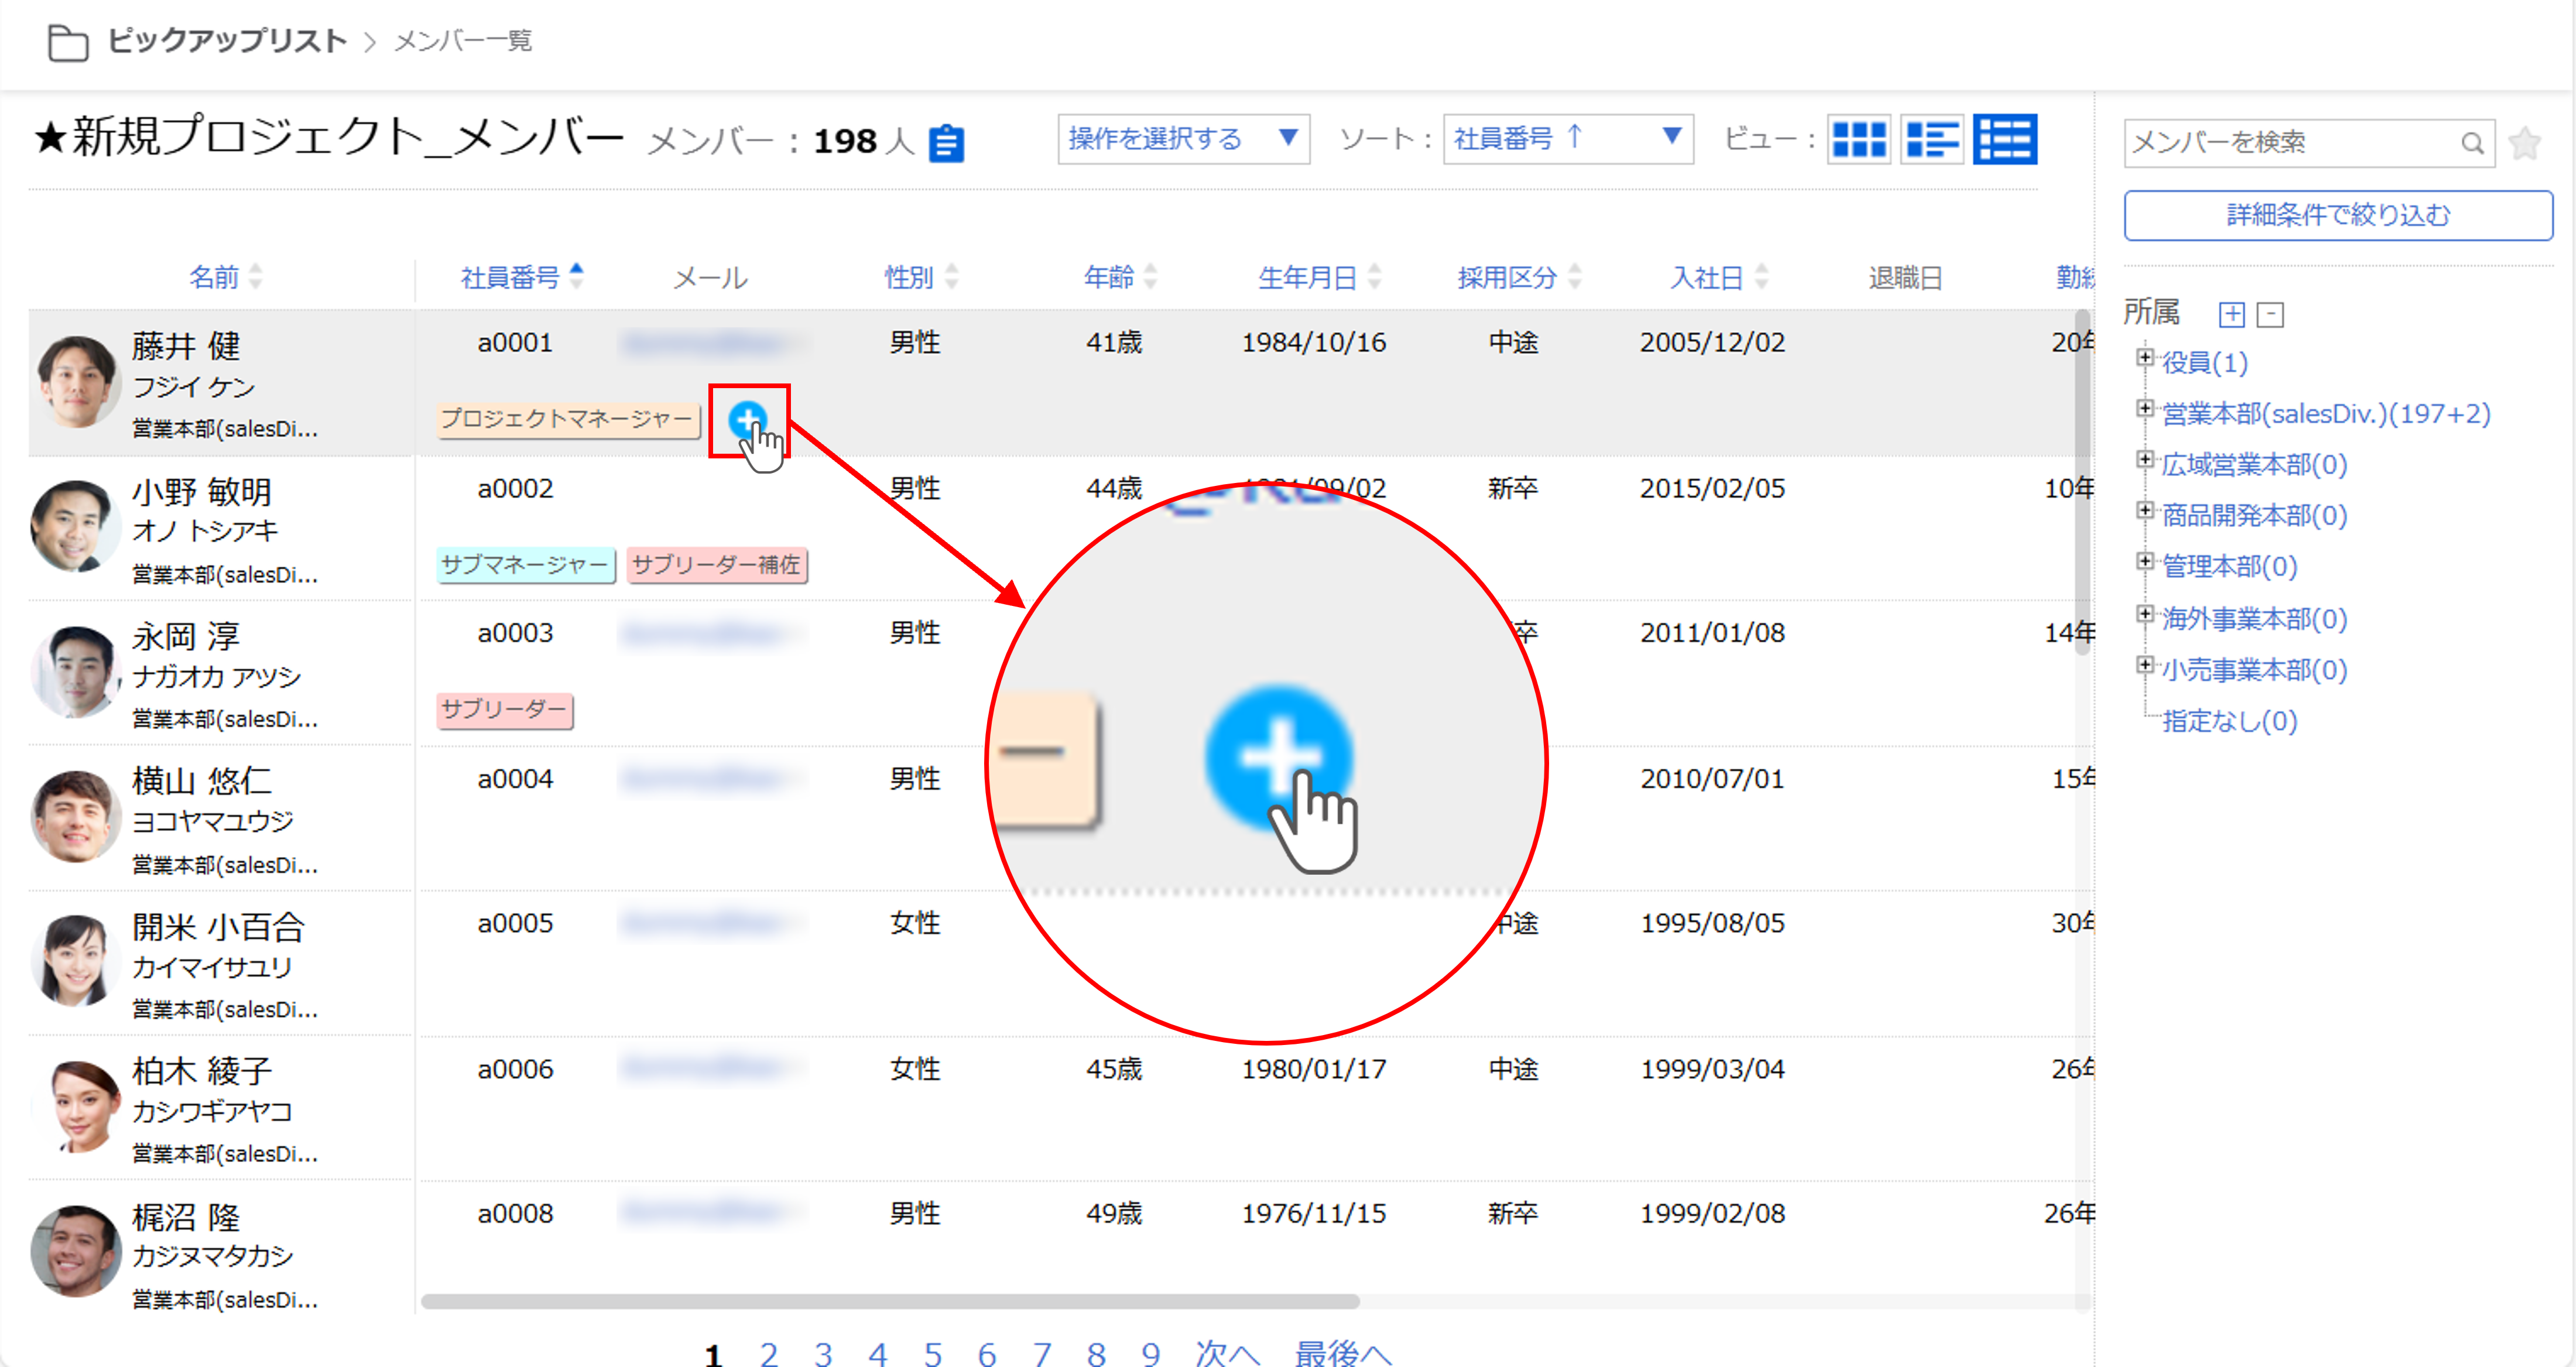Click the folder icon in the breadcrumb
2576x1367 pixels.
pos(68,42)
